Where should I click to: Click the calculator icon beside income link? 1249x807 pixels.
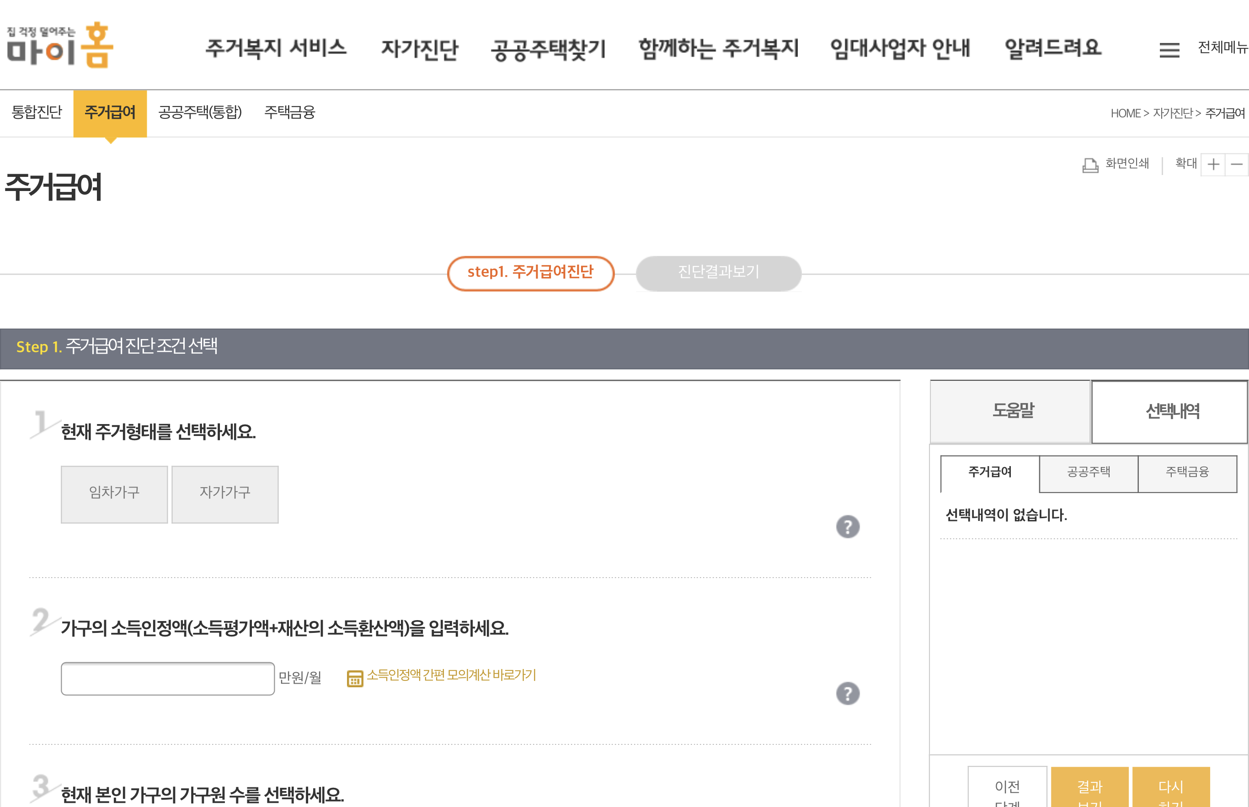[355, 679]
